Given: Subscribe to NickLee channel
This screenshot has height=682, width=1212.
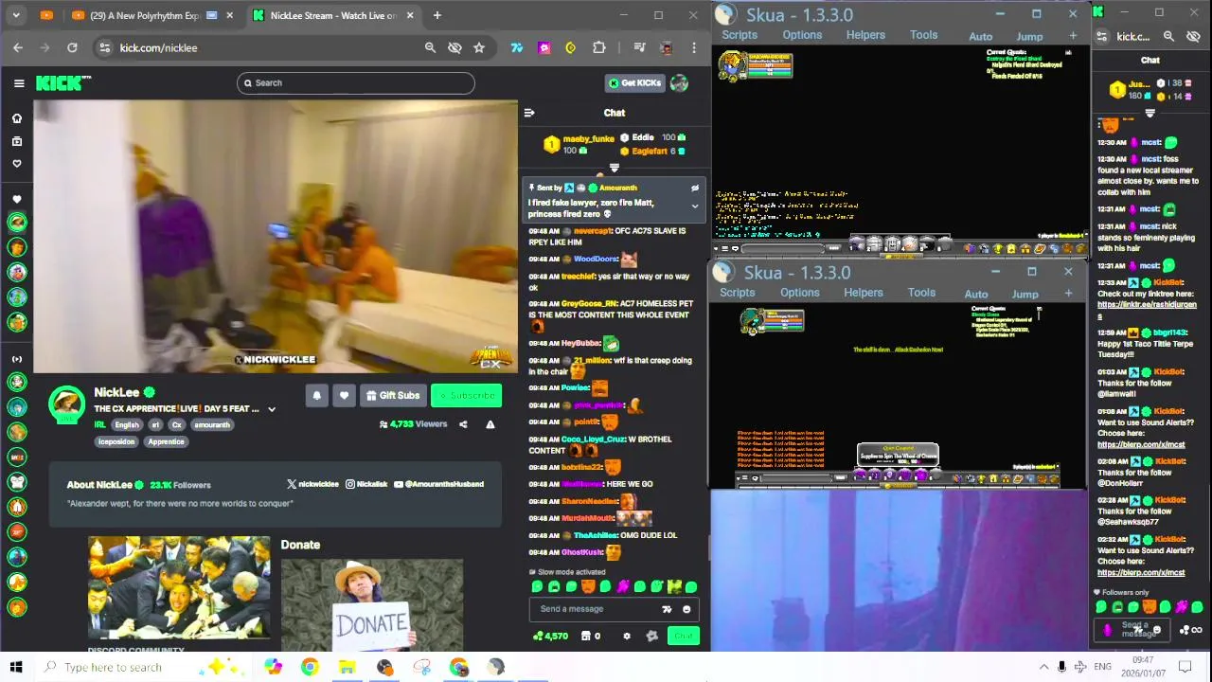Looking at the screenshot, I should 466,396.
